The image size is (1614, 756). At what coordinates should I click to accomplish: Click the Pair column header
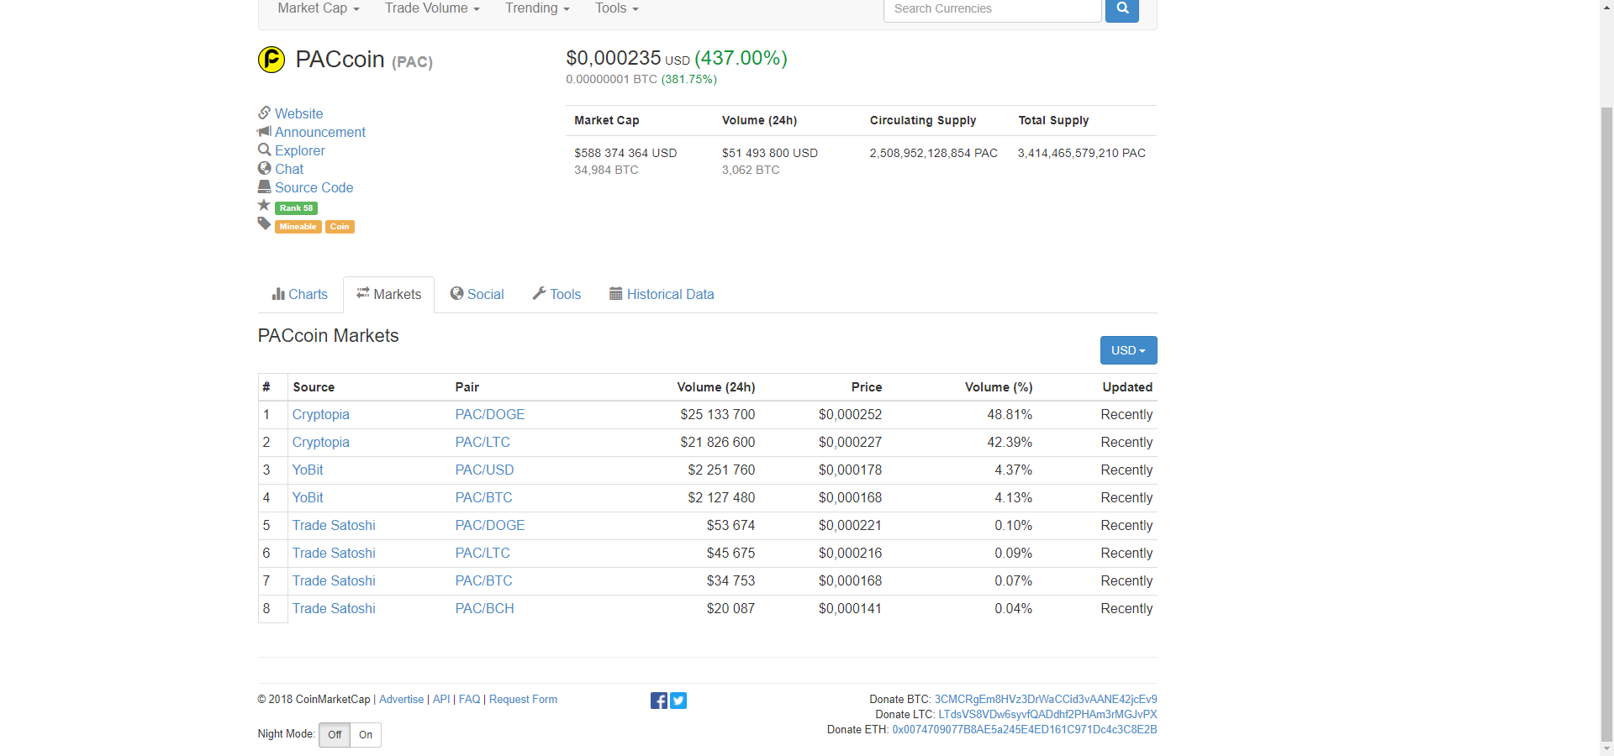[x=467, y=387]
